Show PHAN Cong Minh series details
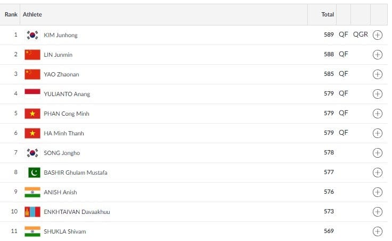 click(378, 114)
